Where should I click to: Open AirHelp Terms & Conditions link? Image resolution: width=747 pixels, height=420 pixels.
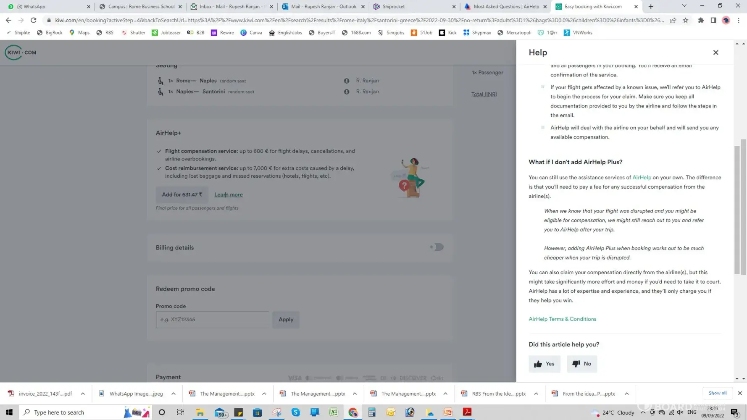pyautogui.click(x=562, y=319)
